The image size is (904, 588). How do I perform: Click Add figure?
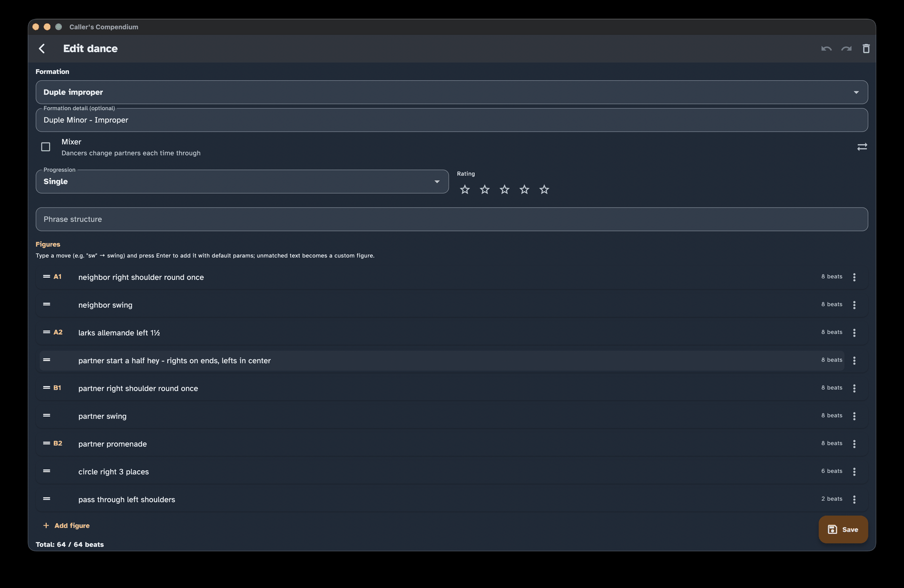point(66,525)
